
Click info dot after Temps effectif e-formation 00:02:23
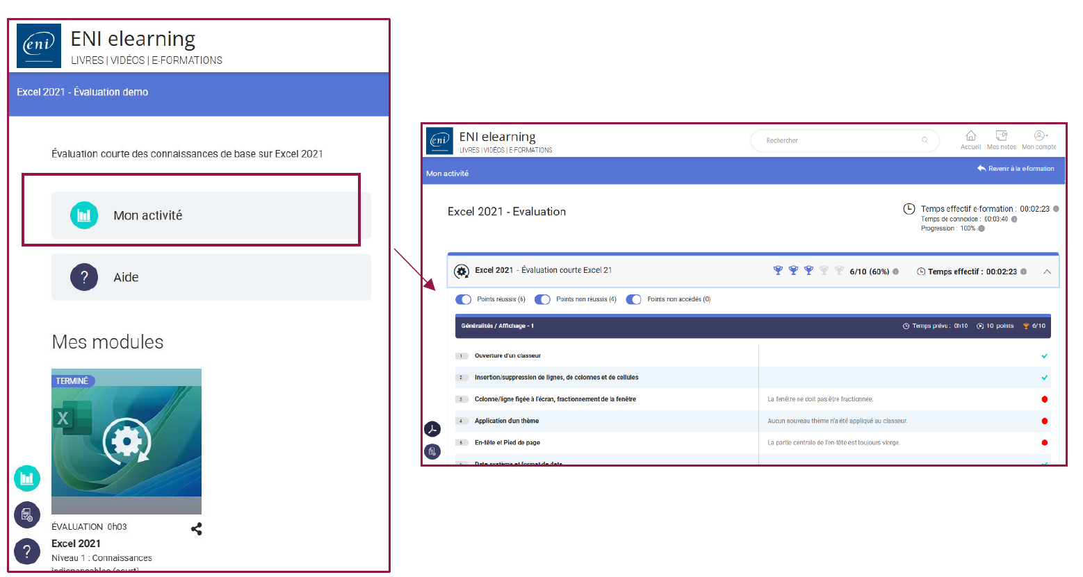pos(1056,209)
